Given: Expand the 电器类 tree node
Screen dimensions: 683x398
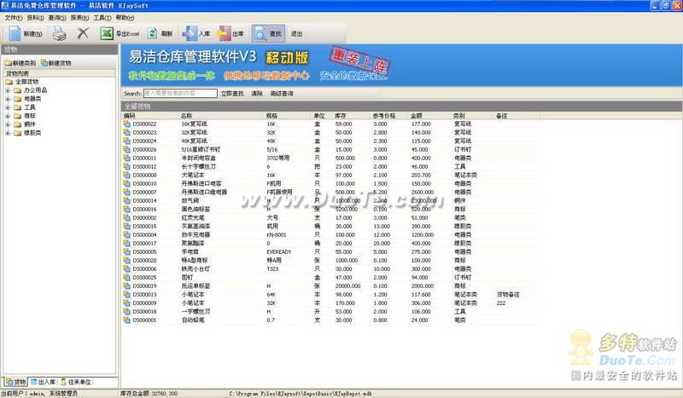Looking at the screenshot, I should (x=8, y=99).
